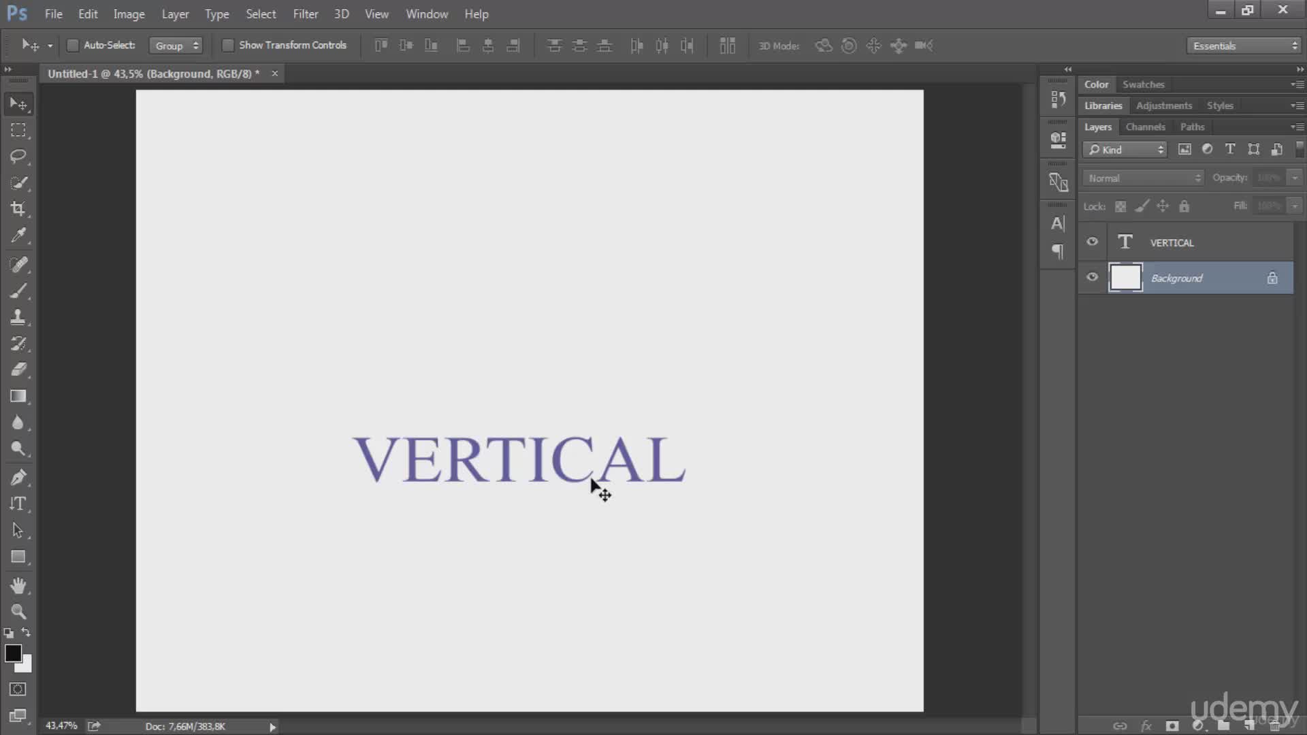Click the background color swatch
Viewport: 1307px width, 735px height.
point(26,666)
